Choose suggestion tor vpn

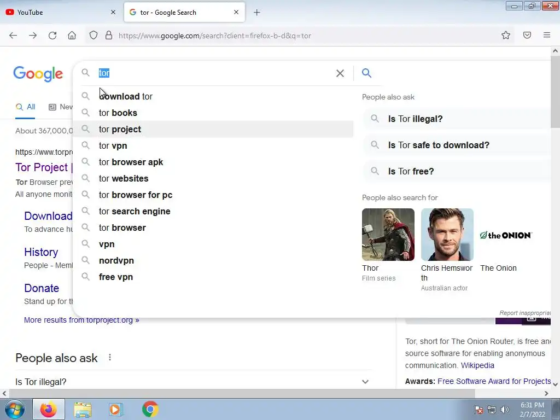point(213,145)
